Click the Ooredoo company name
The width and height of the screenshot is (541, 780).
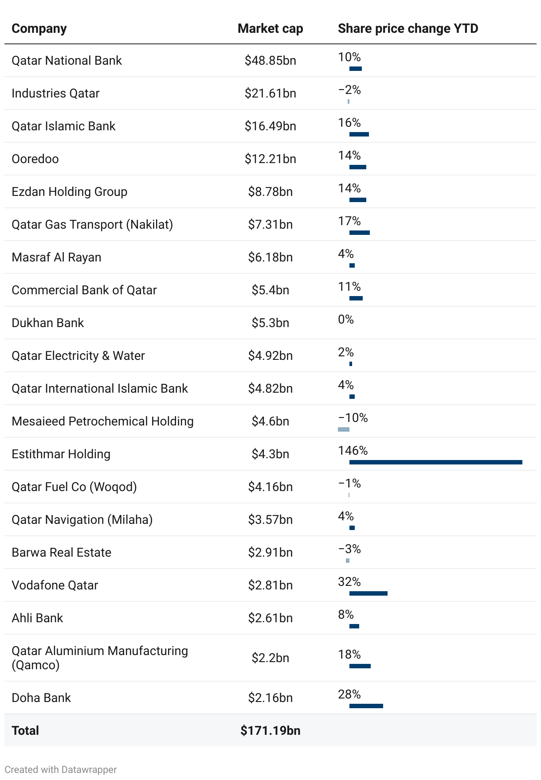(x=35, y=159)
